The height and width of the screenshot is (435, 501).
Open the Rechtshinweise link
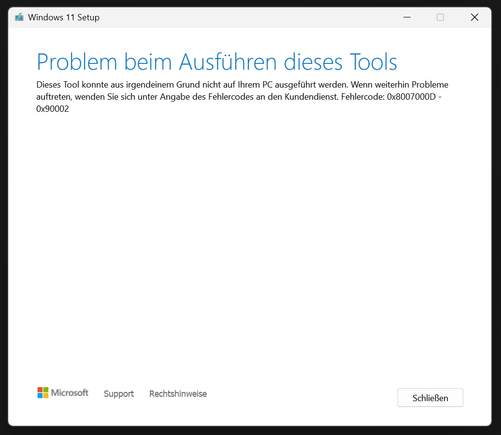click(x=178, y=394)
